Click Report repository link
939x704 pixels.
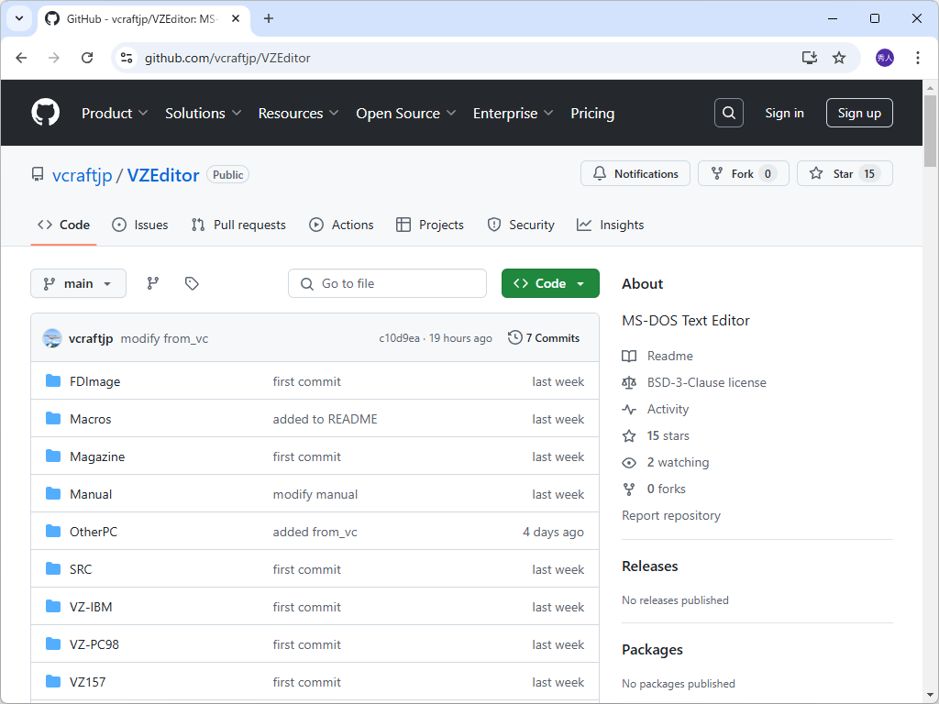670,515
